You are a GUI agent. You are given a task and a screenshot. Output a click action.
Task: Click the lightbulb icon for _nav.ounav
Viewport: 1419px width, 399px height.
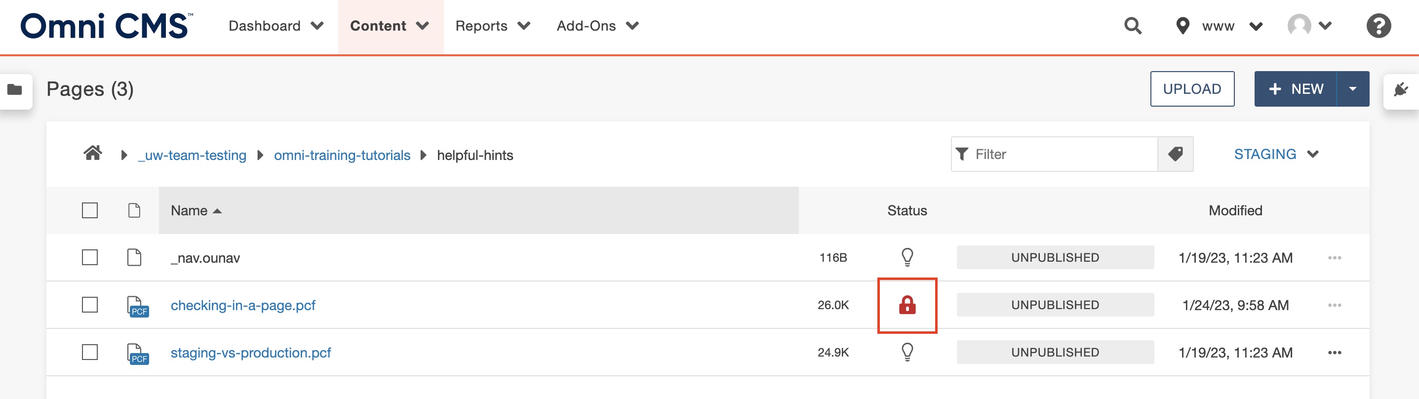point(907,257)
